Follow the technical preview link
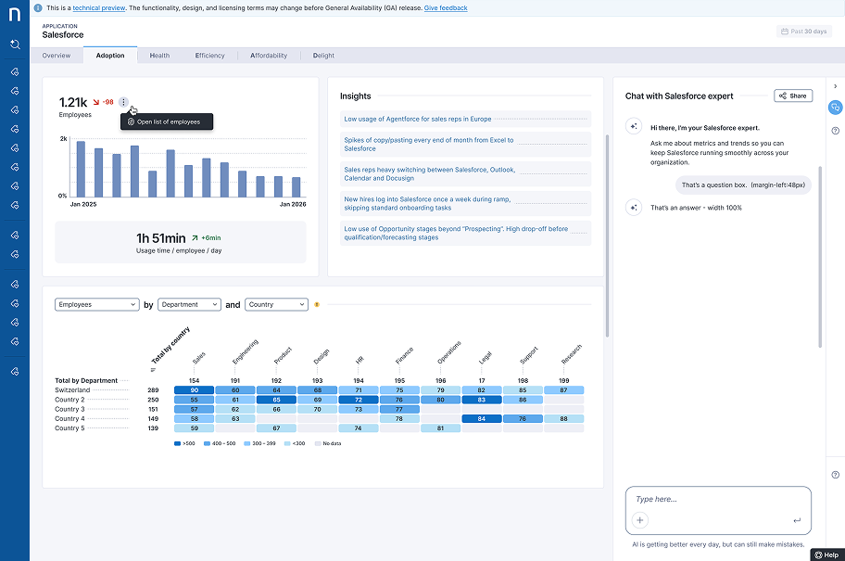This screenshot has width=845, height=561. coord(98,8)
